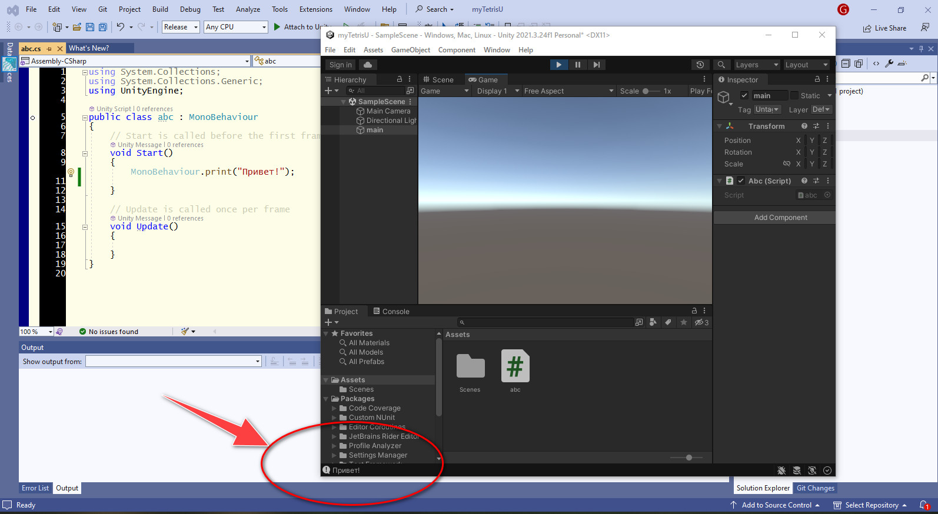938x514 pixels.
Task: Open the Undo History icon in Unity
Action: (700, 65)
